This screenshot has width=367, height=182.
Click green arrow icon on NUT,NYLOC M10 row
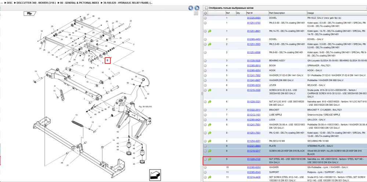coord(210,102)
